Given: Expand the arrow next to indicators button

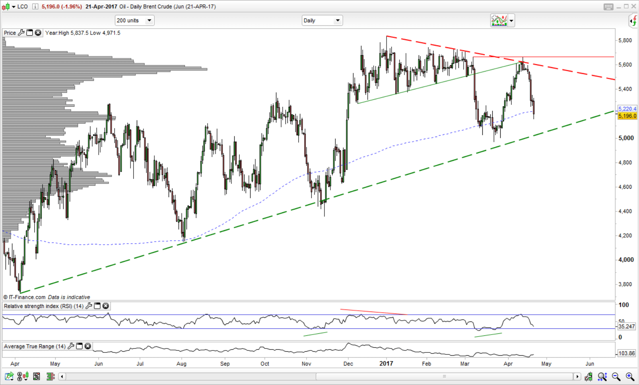Looking at the screenshot, I should (511, 20).
